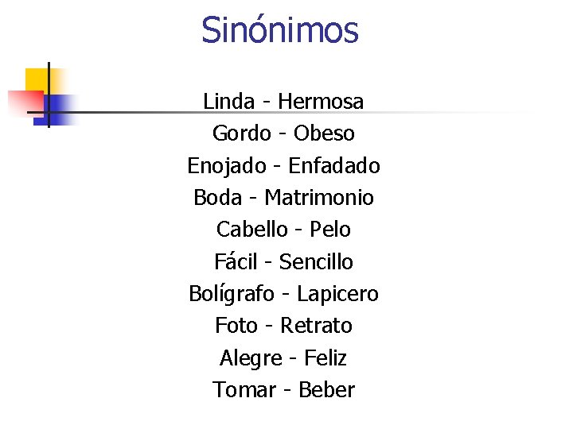Image resolution: width=573 pixels, height=429 pixels.
Task: Click the blue decorative square
Action: 60,108
